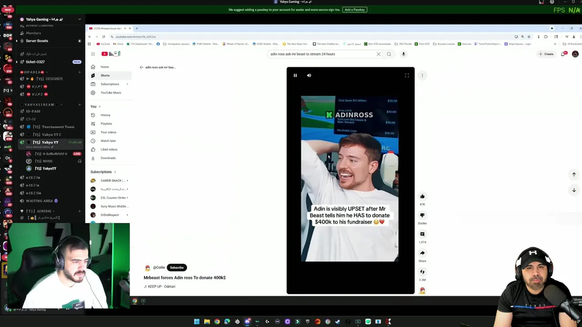Expand the 'You' section chevron
Viewport: 582px width, 327px height.
tap(100, 106)
